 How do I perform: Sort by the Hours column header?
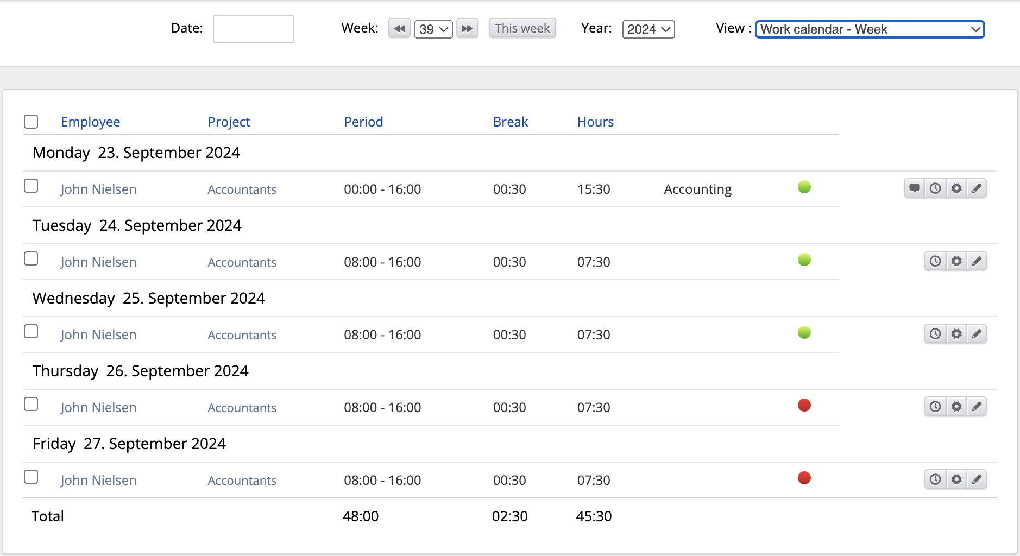[595, 122]
